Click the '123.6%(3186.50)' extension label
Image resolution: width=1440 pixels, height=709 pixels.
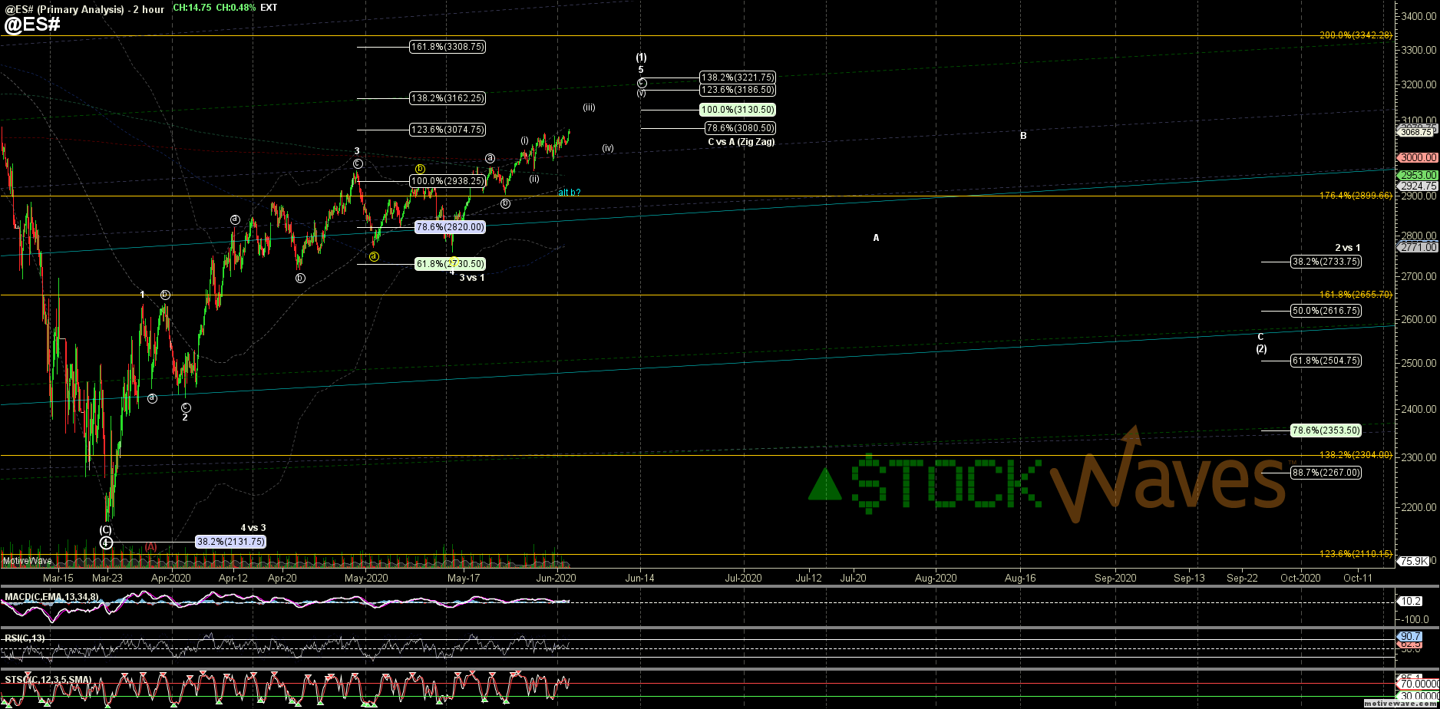pyautogui.click(x=738, y=90)
